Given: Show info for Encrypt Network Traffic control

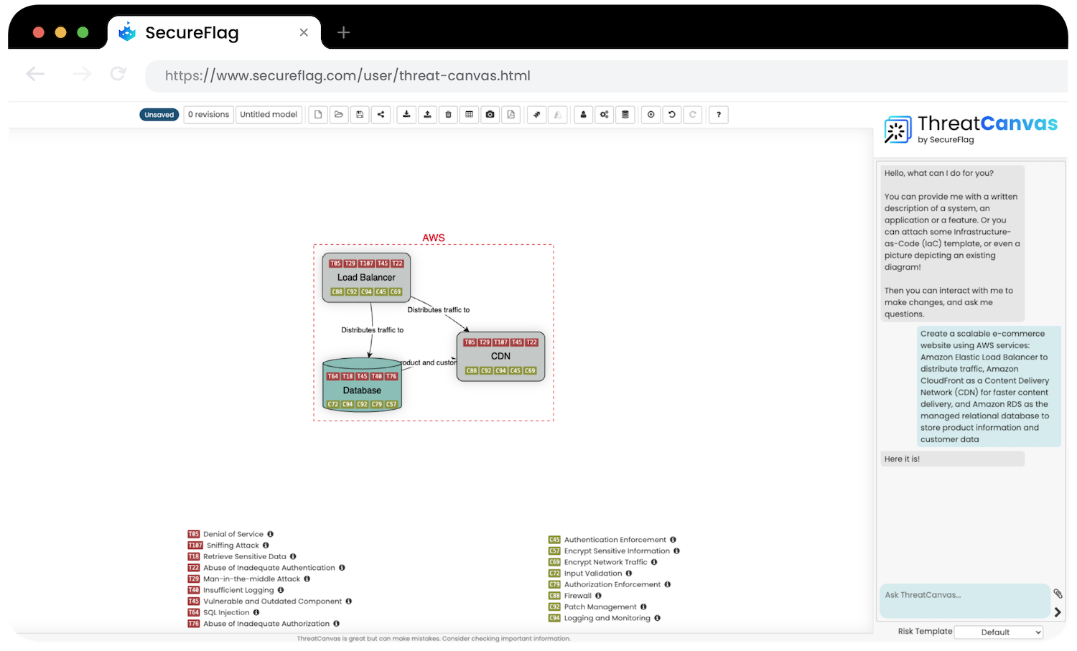Looking at the screenshot, I should (x=654, y=562).
